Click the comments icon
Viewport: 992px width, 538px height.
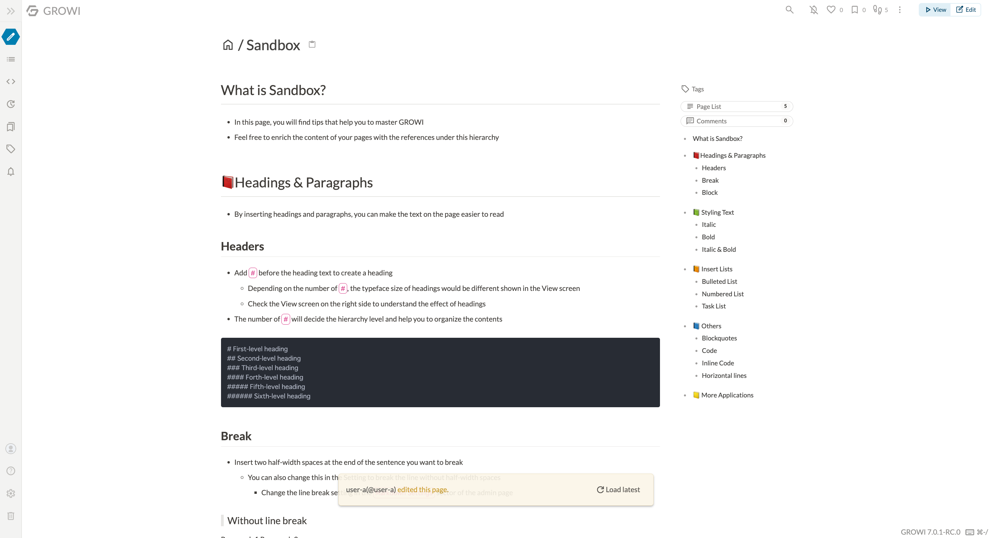coord(690,121)
